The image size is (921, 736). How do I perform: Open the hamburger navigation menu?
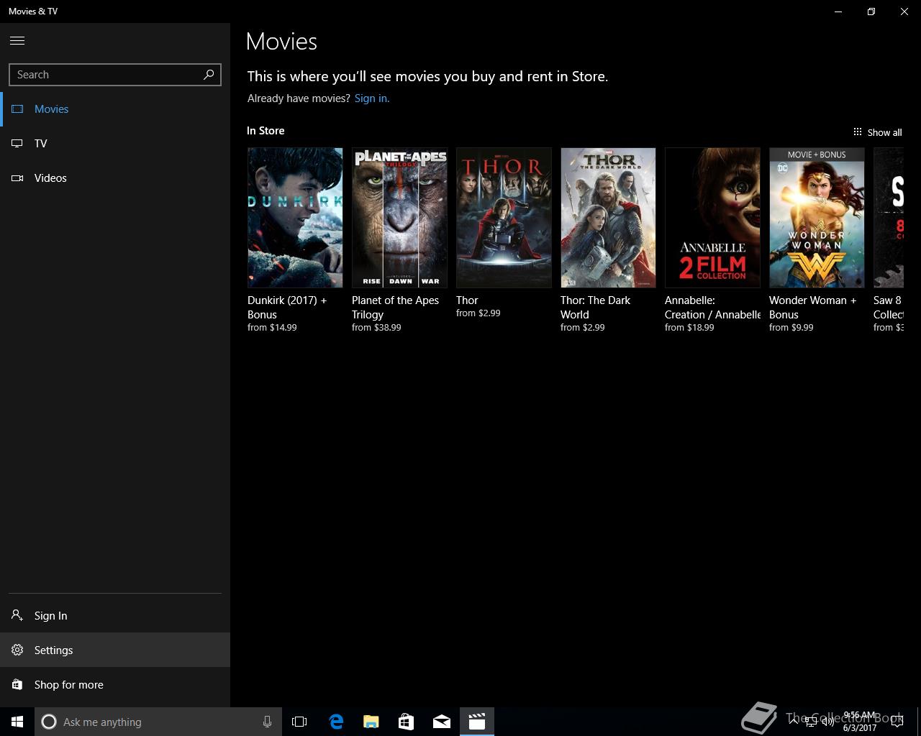(x=17, y=41)
